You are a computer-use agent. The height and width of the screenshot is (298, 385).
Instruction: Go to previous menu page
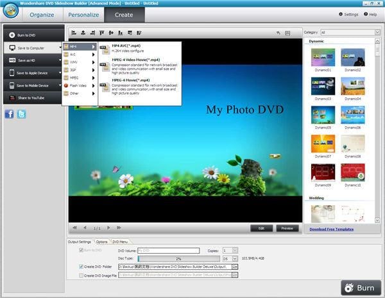pos(85,228)
